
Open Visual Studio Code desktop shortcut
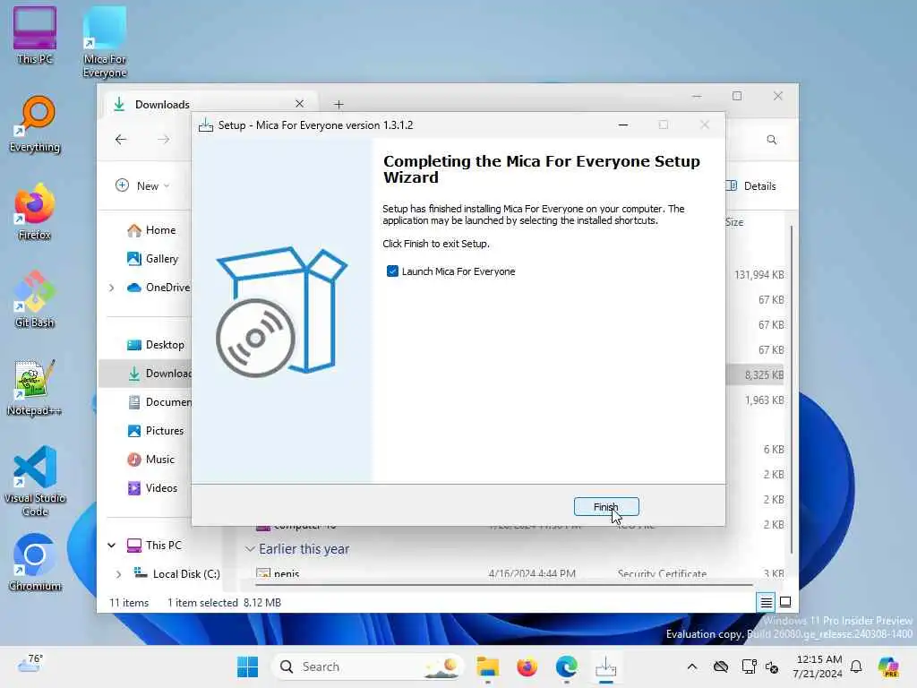(x=35, y=481)
